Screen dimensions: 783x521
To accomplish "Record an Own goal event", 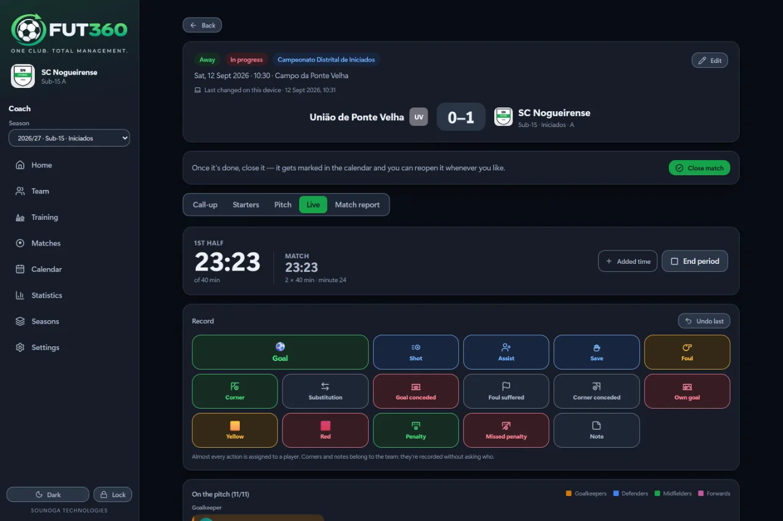I will [x=687, y=391].
